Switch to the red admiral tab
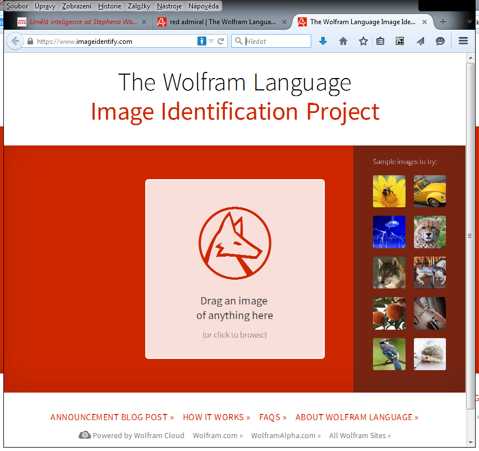This screenshot has height=451, width=479. tap(223, 22)
